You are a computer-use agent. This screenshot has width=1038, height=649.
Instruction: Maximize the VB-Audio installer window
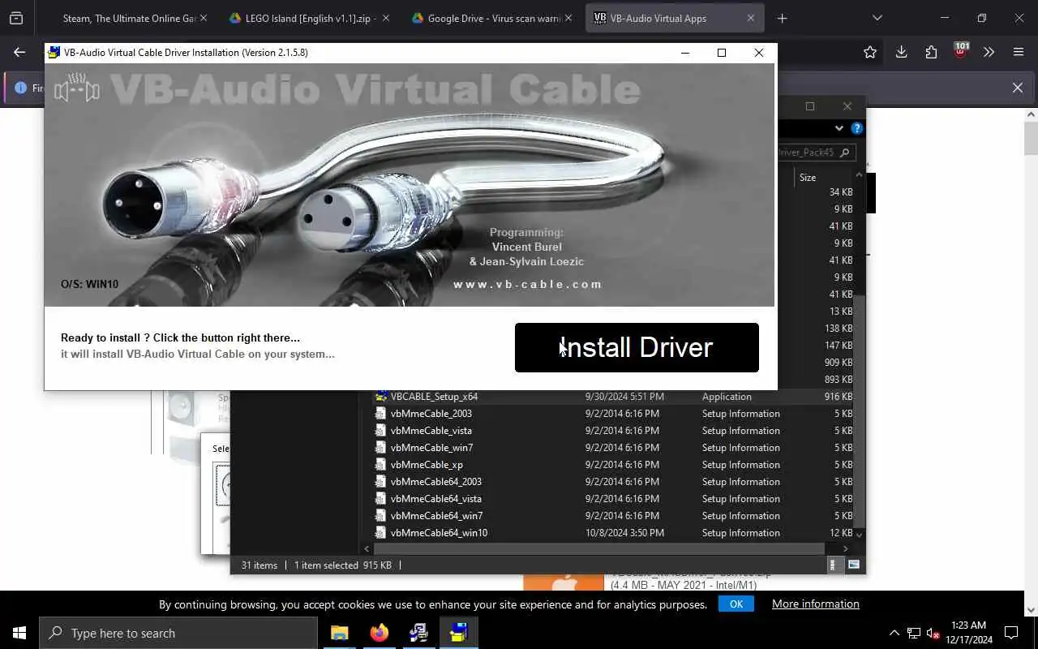[722, 53]
